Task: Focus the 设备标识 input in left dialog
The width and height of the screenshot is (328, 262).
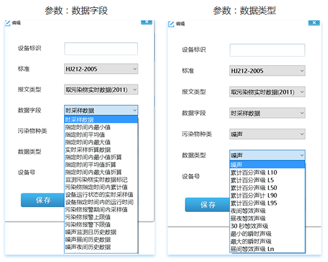Action: (x=101, y=49)
